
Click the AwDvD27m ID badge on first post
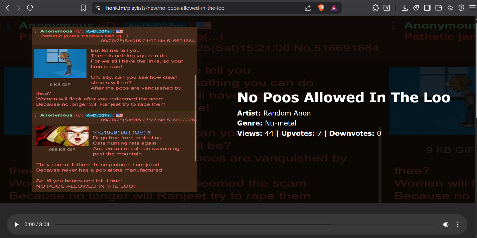pyautogui.click(x=98, y=31)
